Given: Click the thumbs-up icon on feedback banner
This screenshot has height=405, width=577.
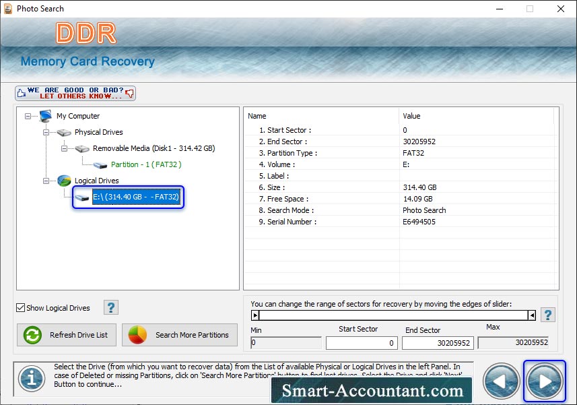Looking at the screenshot, I should 22,93.
